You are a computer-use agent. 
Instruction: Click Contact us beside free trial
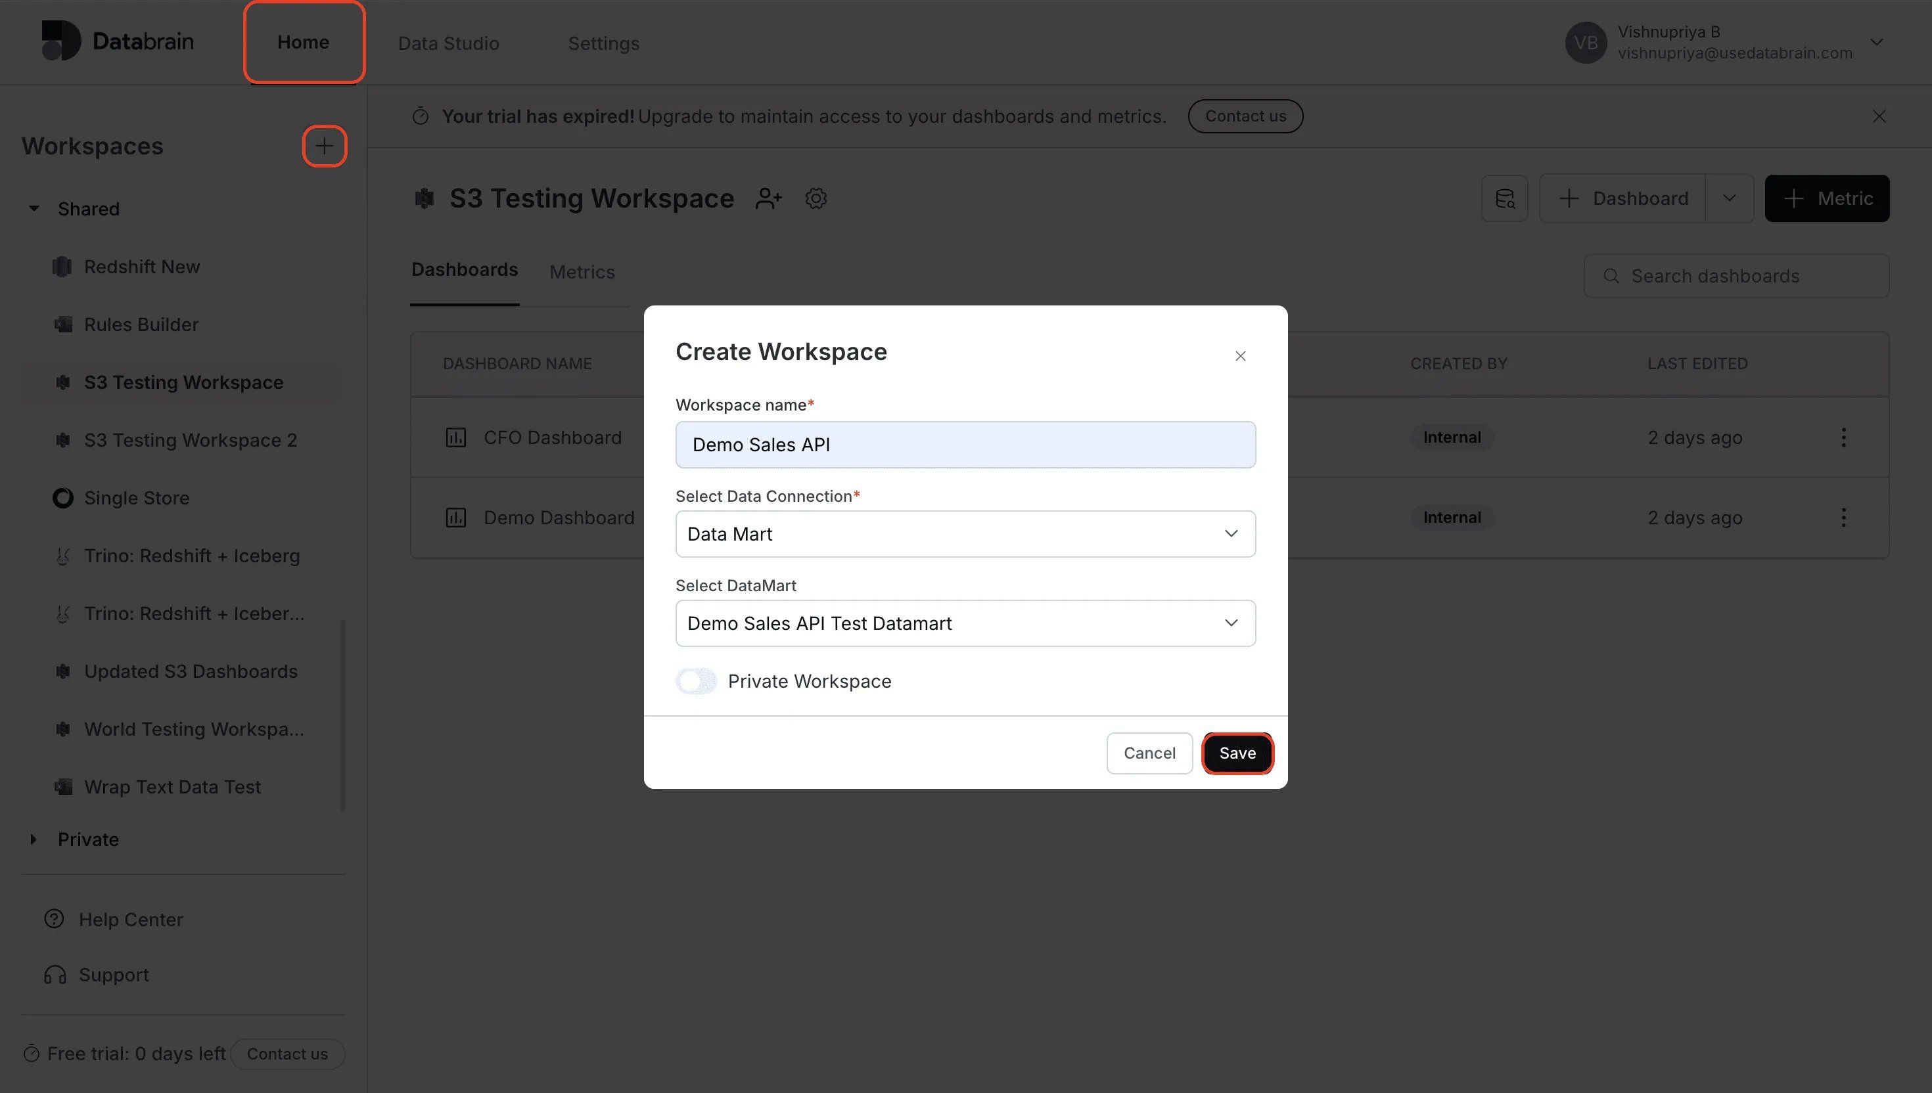point(288,1053)
